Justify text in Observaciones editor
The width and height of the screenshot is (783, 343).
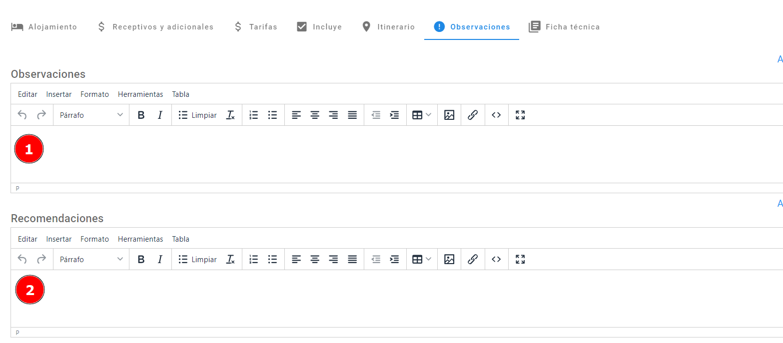click(352, 115)
